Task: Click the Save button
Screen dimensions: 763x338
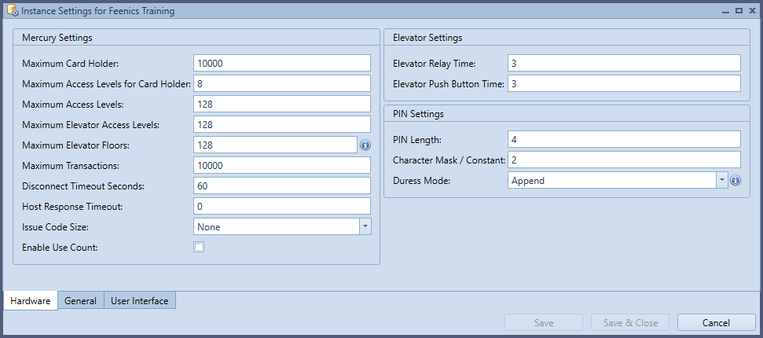Action: (x=544, y=322)
